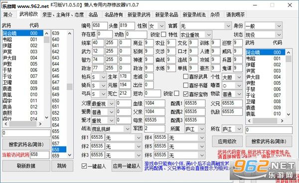Click the 血缘 input field
Screen dimensions: 299x183
pos(154,103)
